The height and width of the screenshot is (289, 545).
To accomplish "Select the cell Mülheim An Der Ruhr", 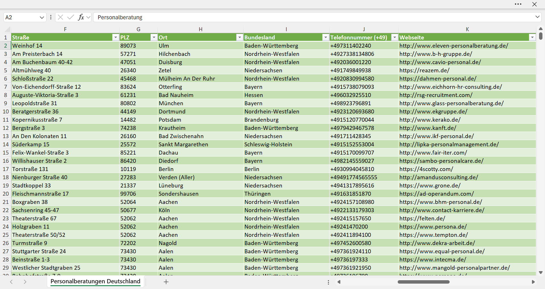I will [200, 79].
